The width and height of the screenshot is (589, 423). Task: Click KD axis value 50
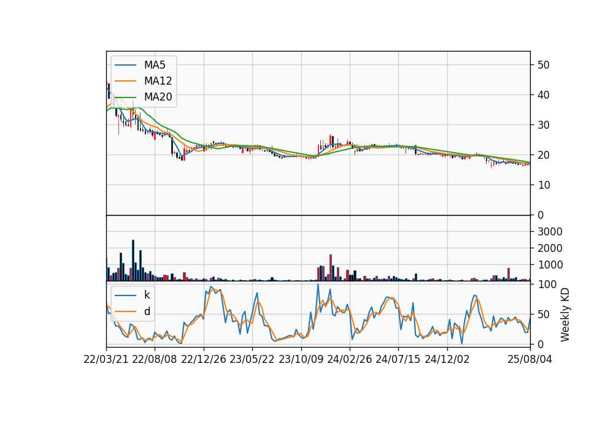[543, 314]
